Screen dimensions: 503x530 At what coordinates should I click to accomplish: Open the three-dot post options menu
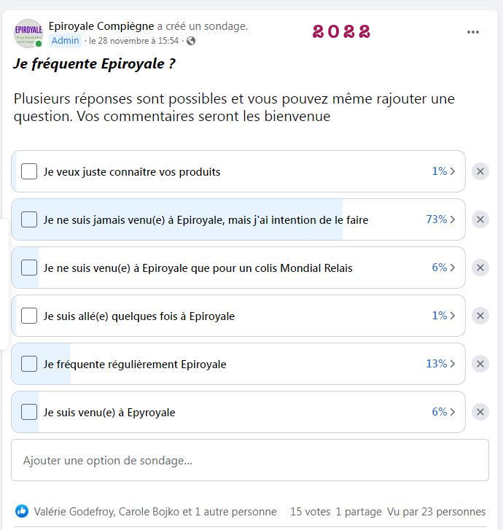point(473,32)
